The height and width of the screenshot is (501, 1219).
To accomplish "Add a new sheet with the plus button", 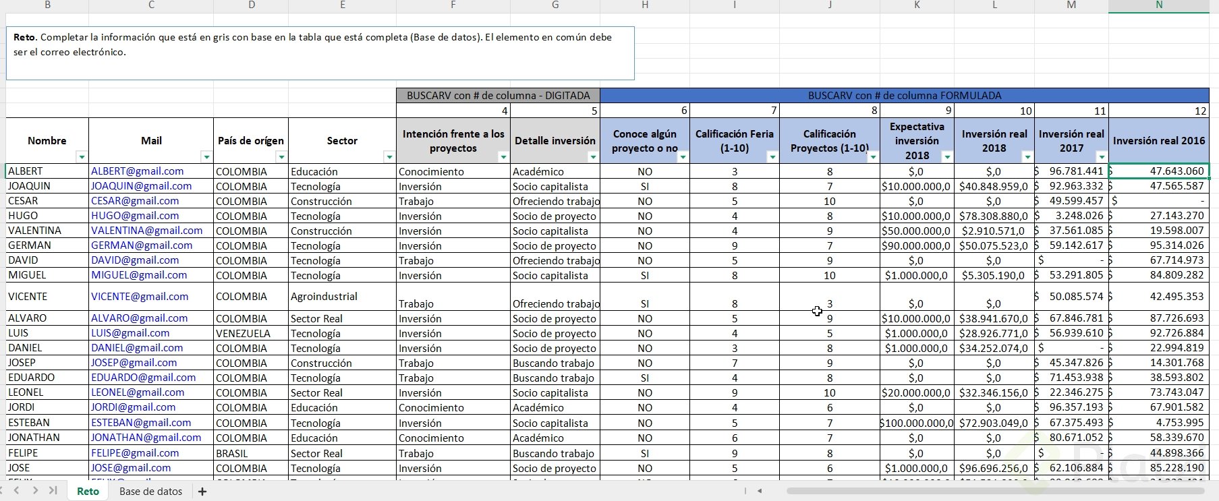I will coord(202,492).
